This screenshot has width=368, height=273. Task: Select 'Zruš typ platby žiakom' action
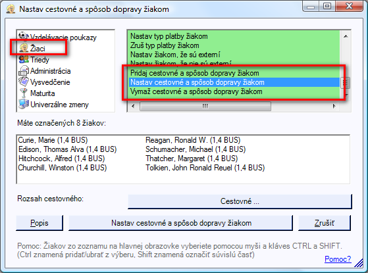(x=165, y=45)
